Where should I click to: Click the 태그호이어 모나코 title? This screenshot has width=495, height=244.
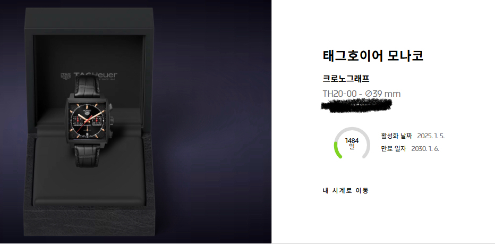click(x=373, y=56)
